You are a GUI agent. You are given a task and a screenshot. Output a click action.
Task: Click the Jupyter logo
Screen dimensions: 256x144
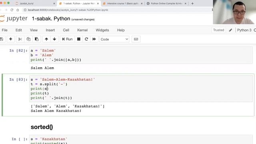pos(14,19)
